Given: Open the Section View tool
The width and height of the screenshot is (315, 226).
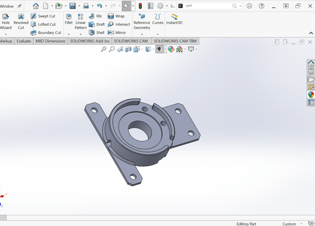Looking at the screenshot, I should coord(128,49).
